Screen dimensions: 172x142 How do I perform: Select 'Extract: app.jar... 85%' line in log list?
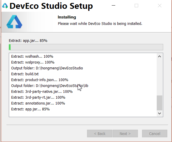(x=30, y=109)
